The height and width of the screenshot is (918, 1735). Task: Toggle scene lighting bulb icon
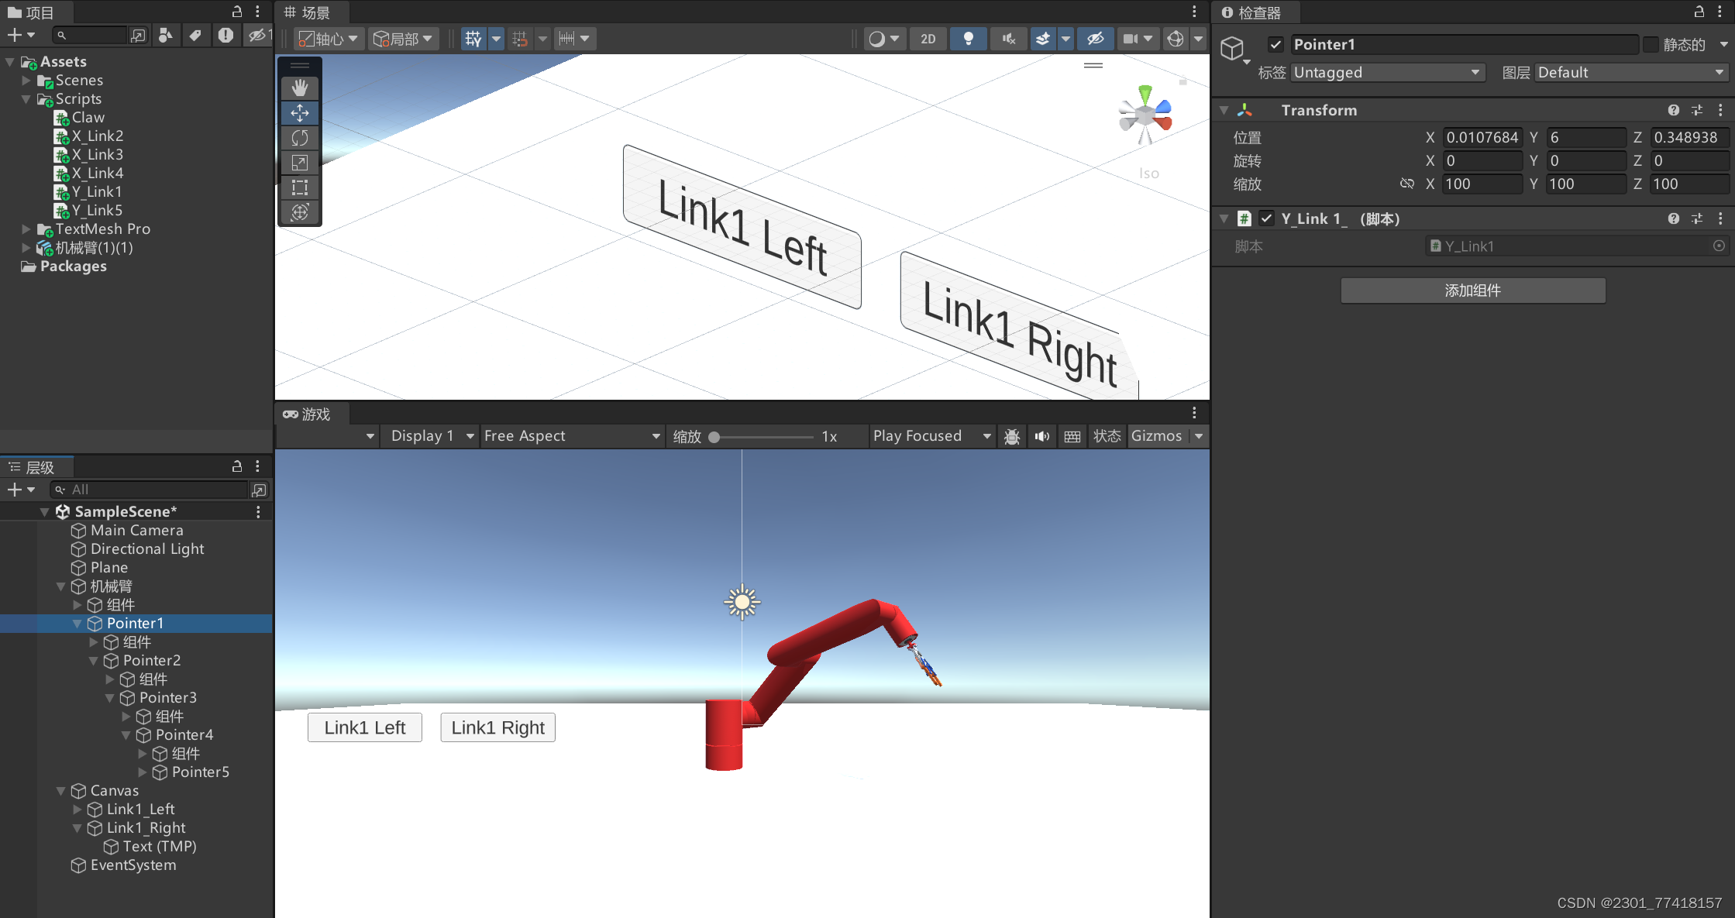point(968,39)
